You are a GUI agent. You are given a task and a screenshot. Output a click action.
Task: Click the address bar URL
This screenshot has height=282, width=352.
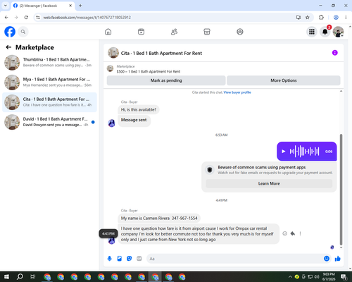(87, 18)
